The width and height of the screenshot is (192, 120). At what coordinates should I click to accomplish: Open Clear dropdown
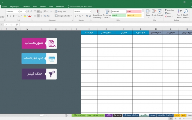pyautogui.click(x=169, y=16)
